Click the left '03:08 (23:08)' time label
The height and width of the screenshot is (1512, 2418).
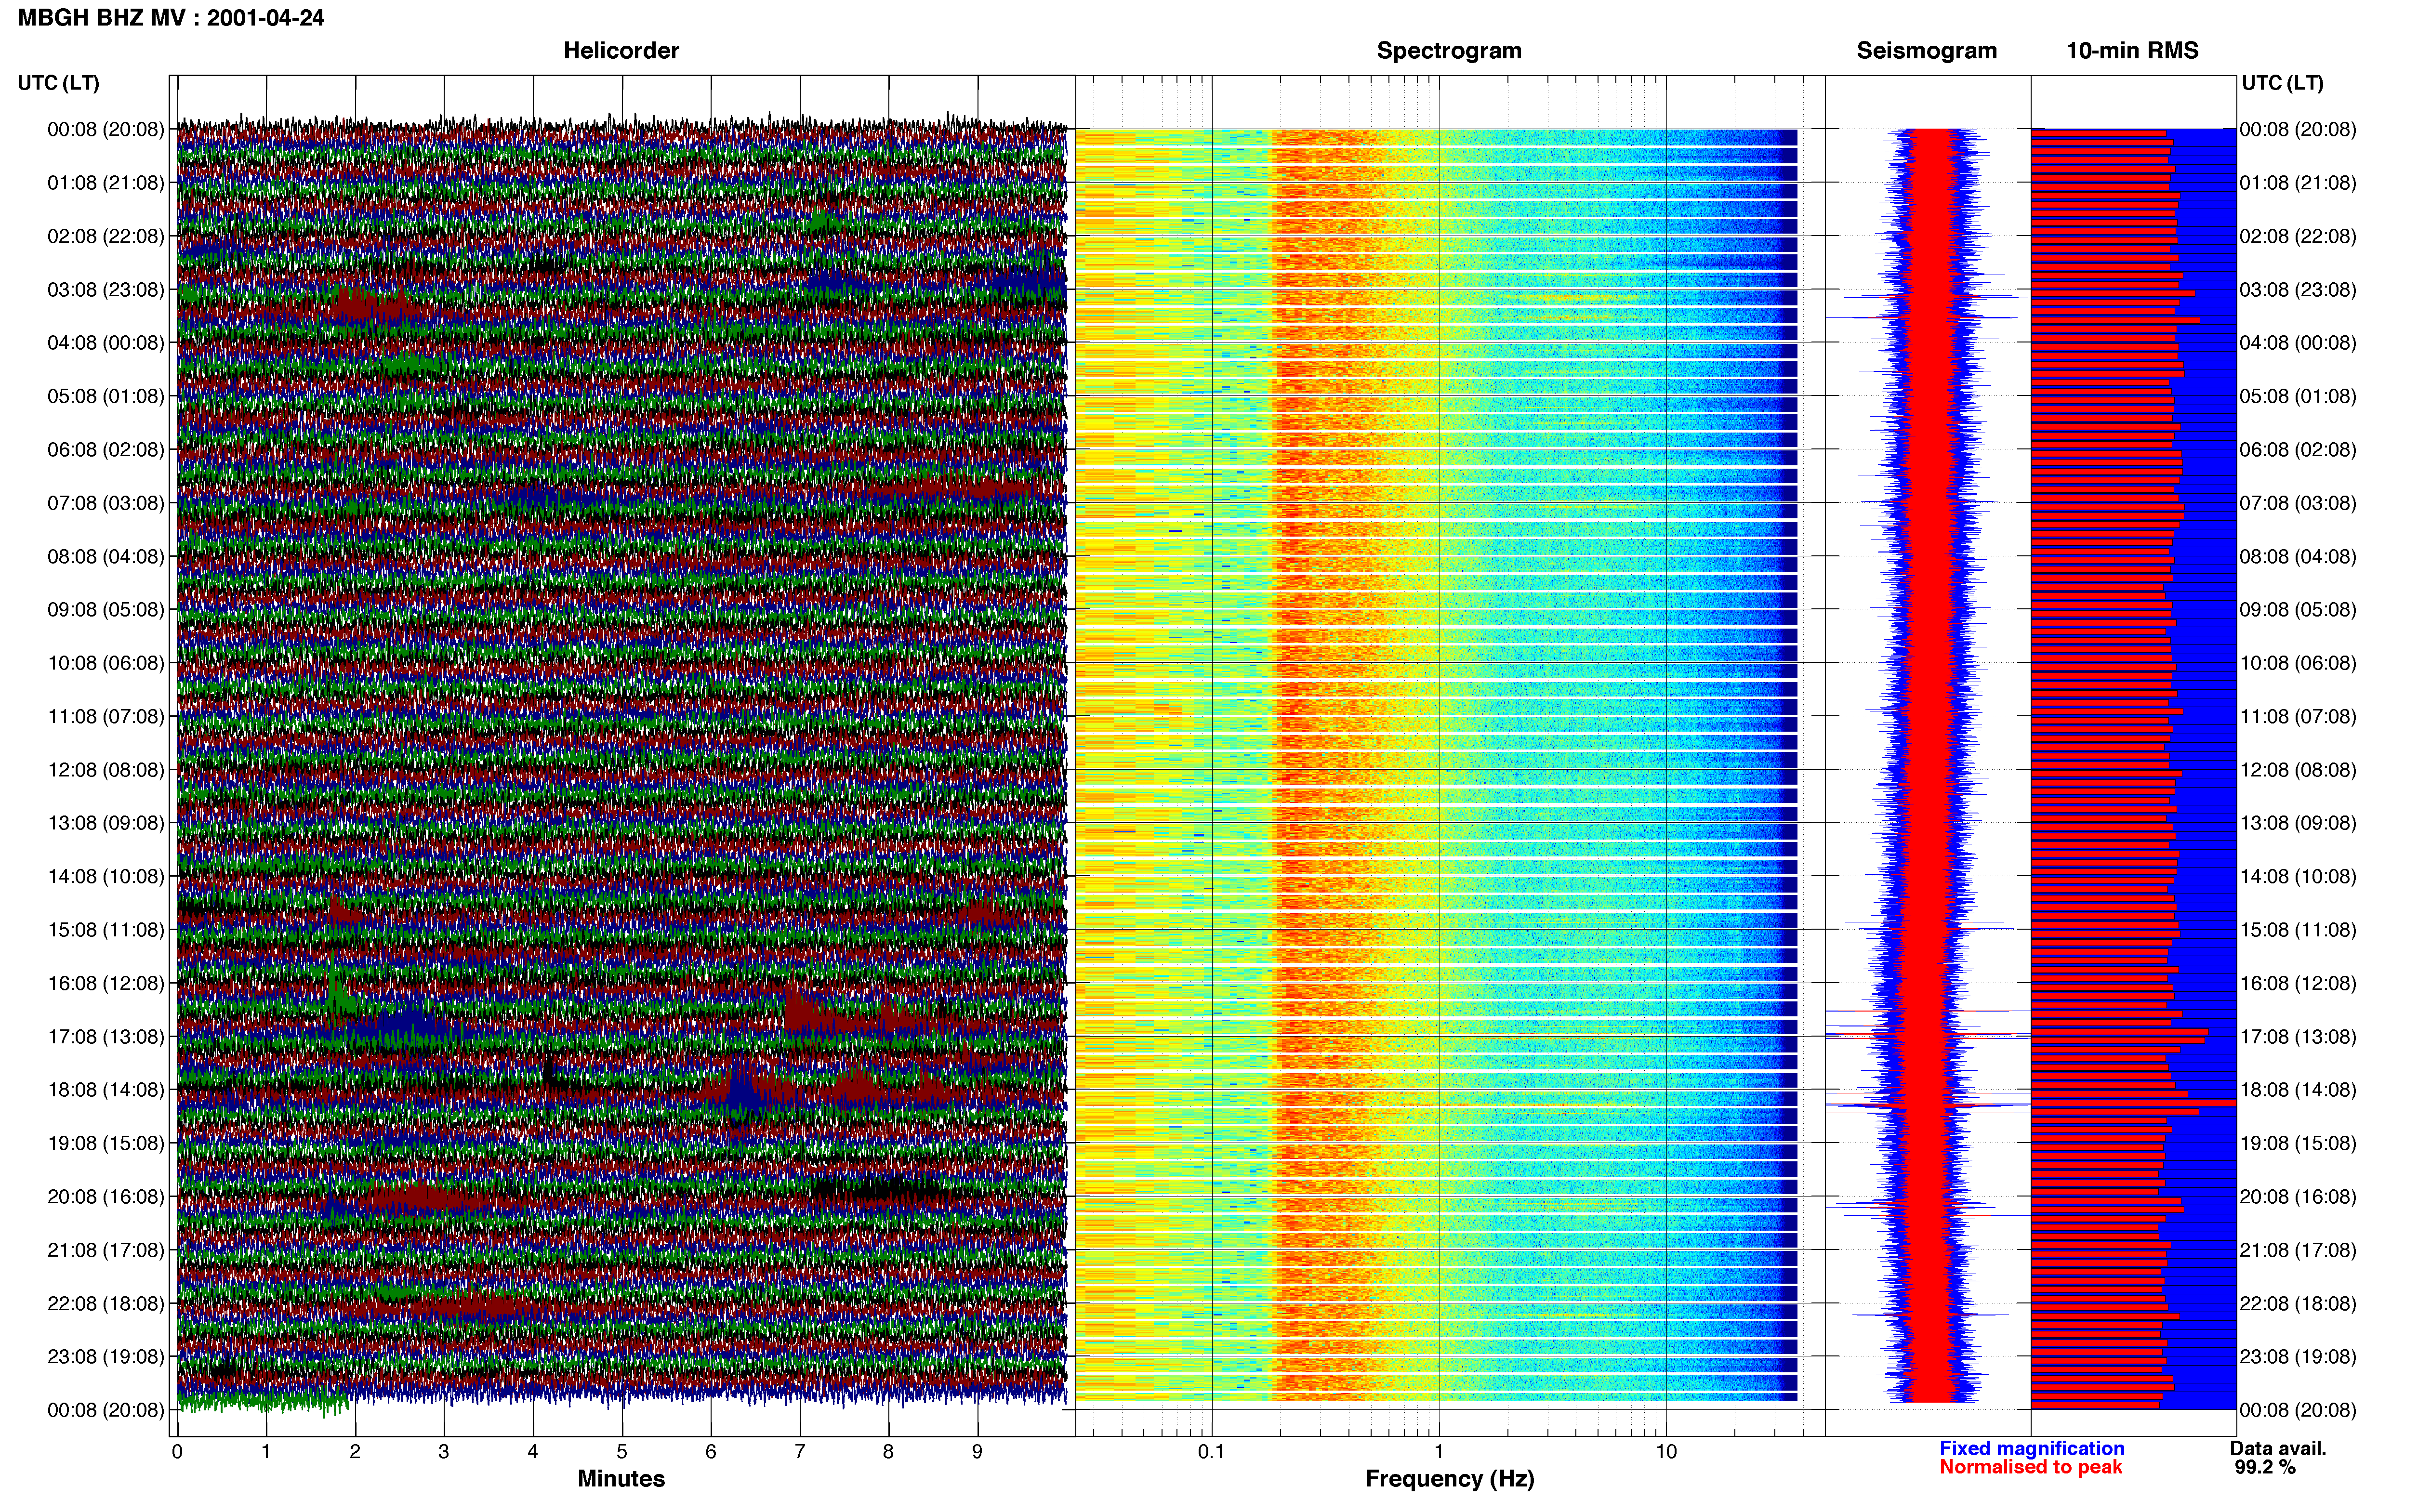105,289
